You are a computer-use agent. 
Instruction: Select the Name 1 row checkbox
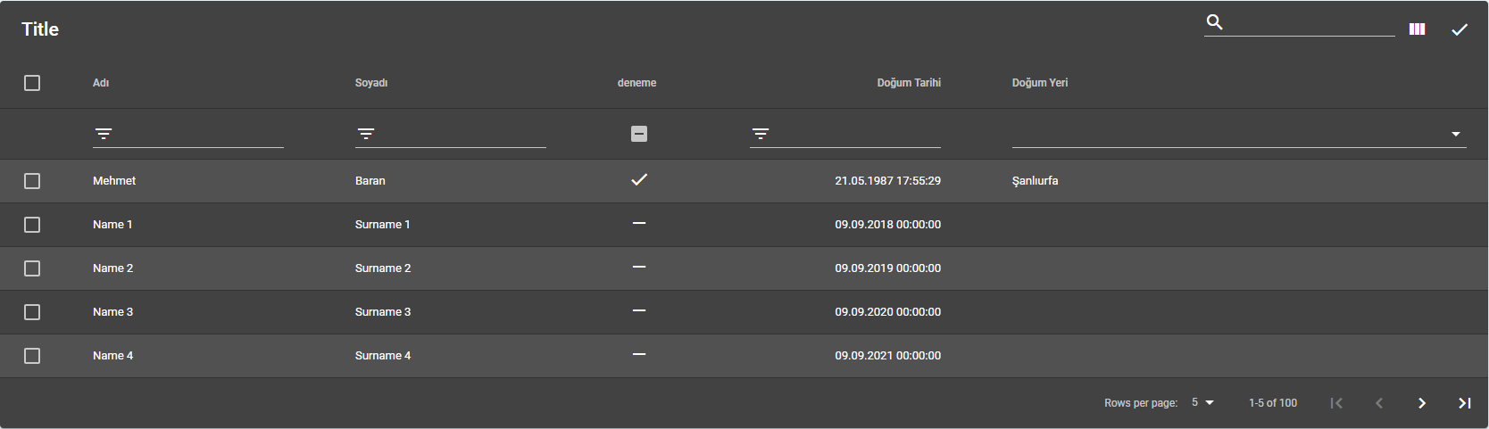(x=32, y=225)
